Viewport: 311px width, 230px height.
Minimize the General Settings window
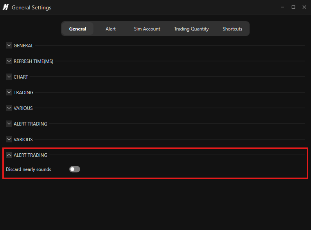(282, 7)
